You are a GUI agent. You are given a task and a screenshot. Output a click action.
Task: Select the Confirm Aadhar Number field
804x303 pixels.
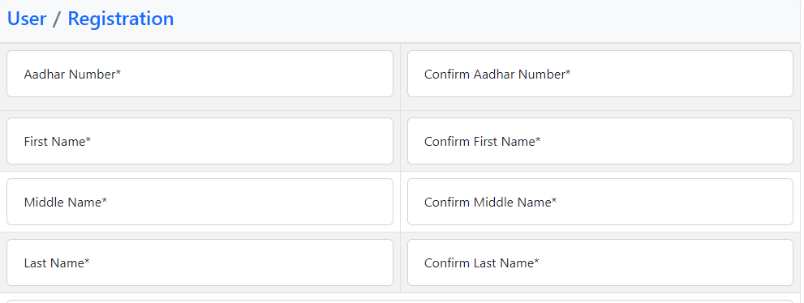coord(600,74)
